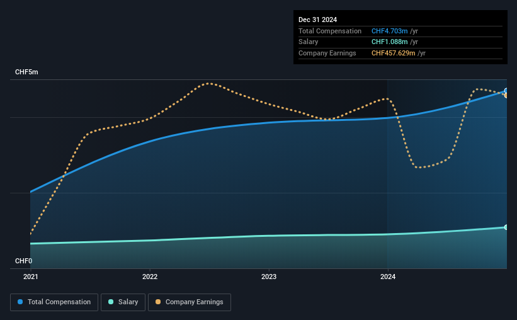Toggle the Total Compensation legend button

tap(54, 302)
